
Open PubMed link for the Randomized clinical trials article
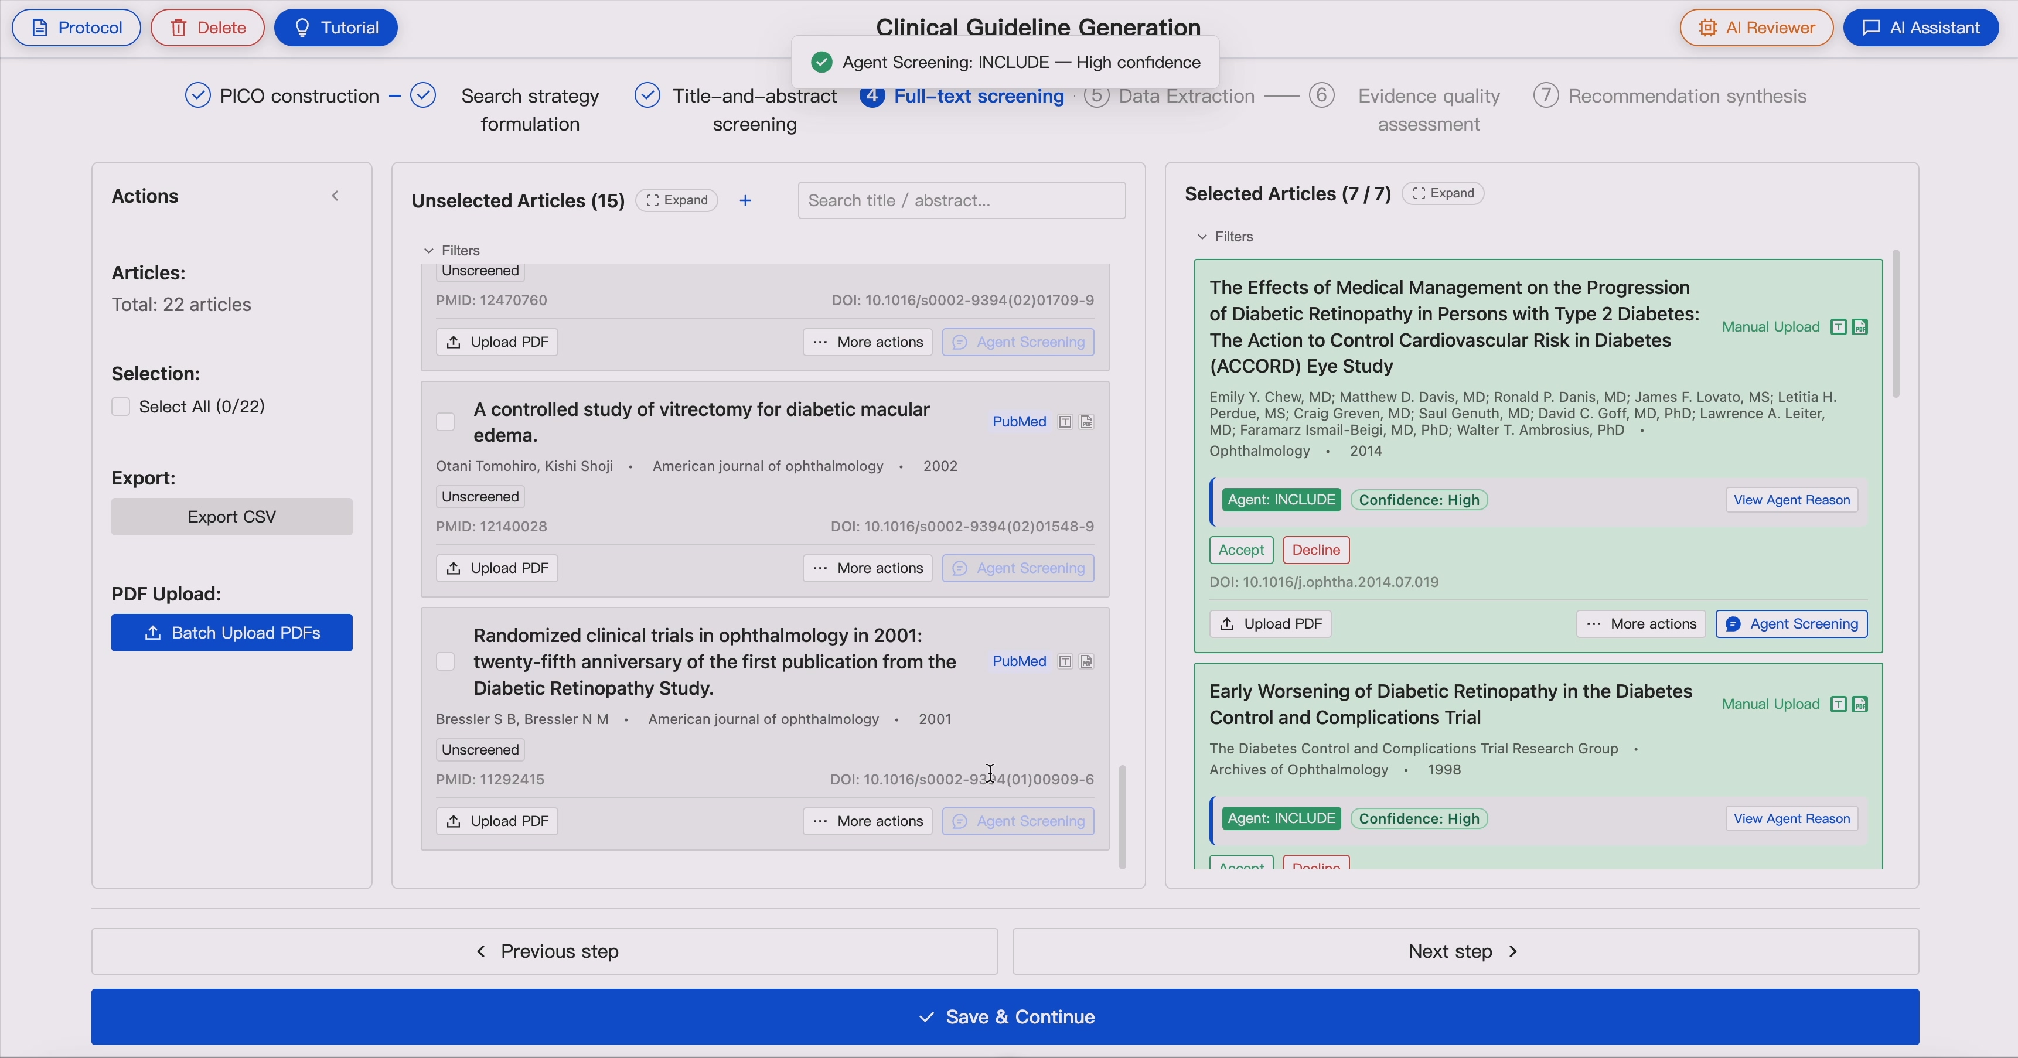(1019, 661)
